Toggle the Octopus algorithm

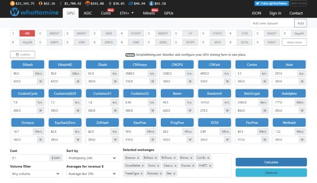(x=28, y=123)
